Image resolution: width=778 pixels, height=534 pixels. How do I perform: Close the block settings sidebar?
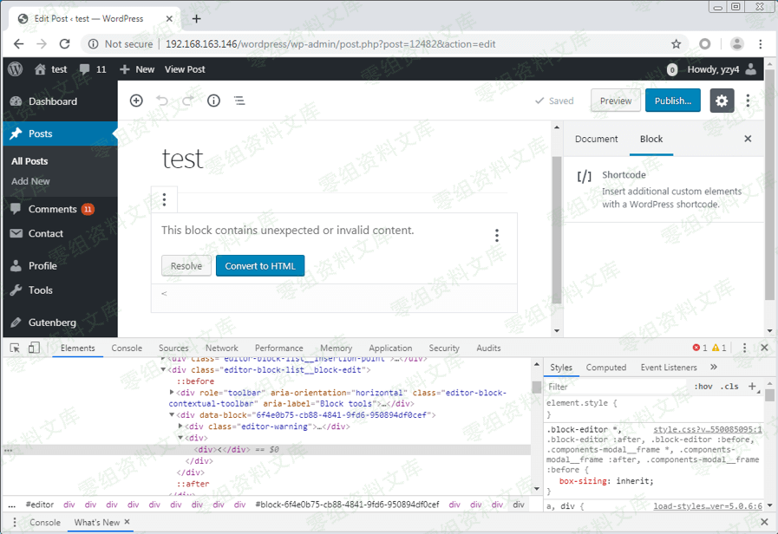(748, 139)
